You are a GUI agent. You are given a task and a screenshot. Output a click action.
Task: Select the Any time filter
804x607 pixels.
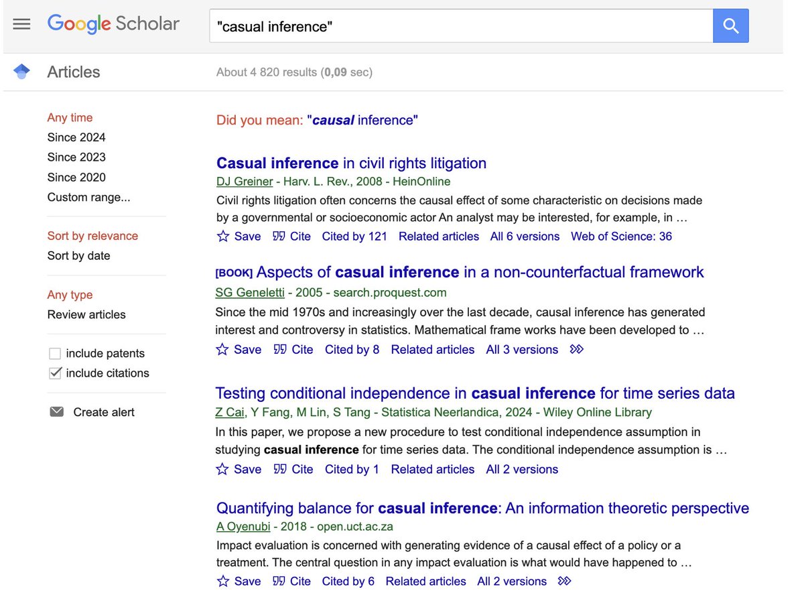(70, 118)
